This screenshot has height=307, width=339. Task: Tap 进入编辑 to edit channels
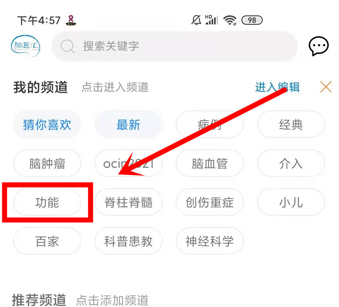pos(277,87)
